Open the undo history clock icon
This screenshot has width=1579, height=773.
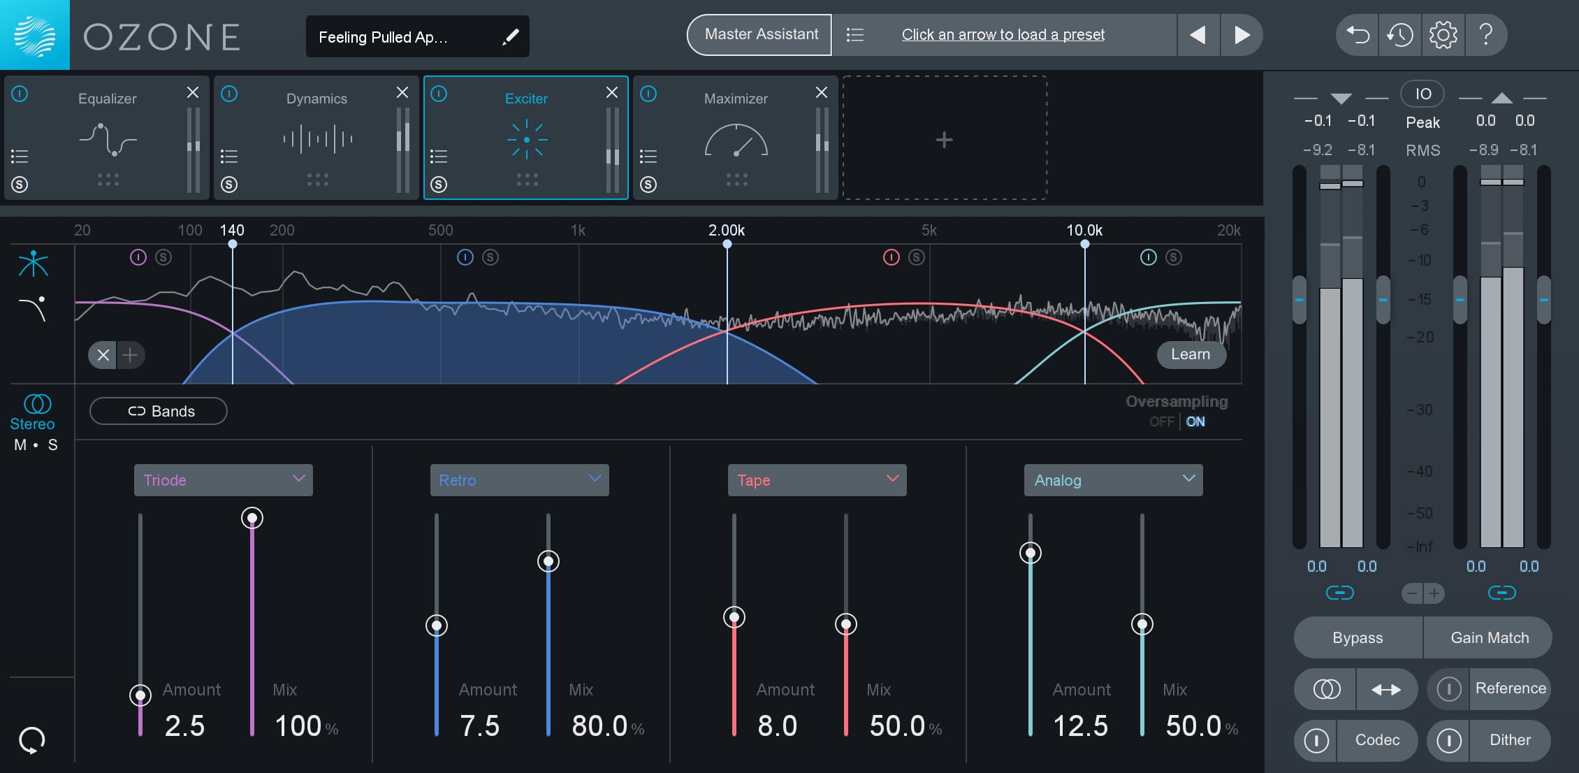click(1400, 35)
